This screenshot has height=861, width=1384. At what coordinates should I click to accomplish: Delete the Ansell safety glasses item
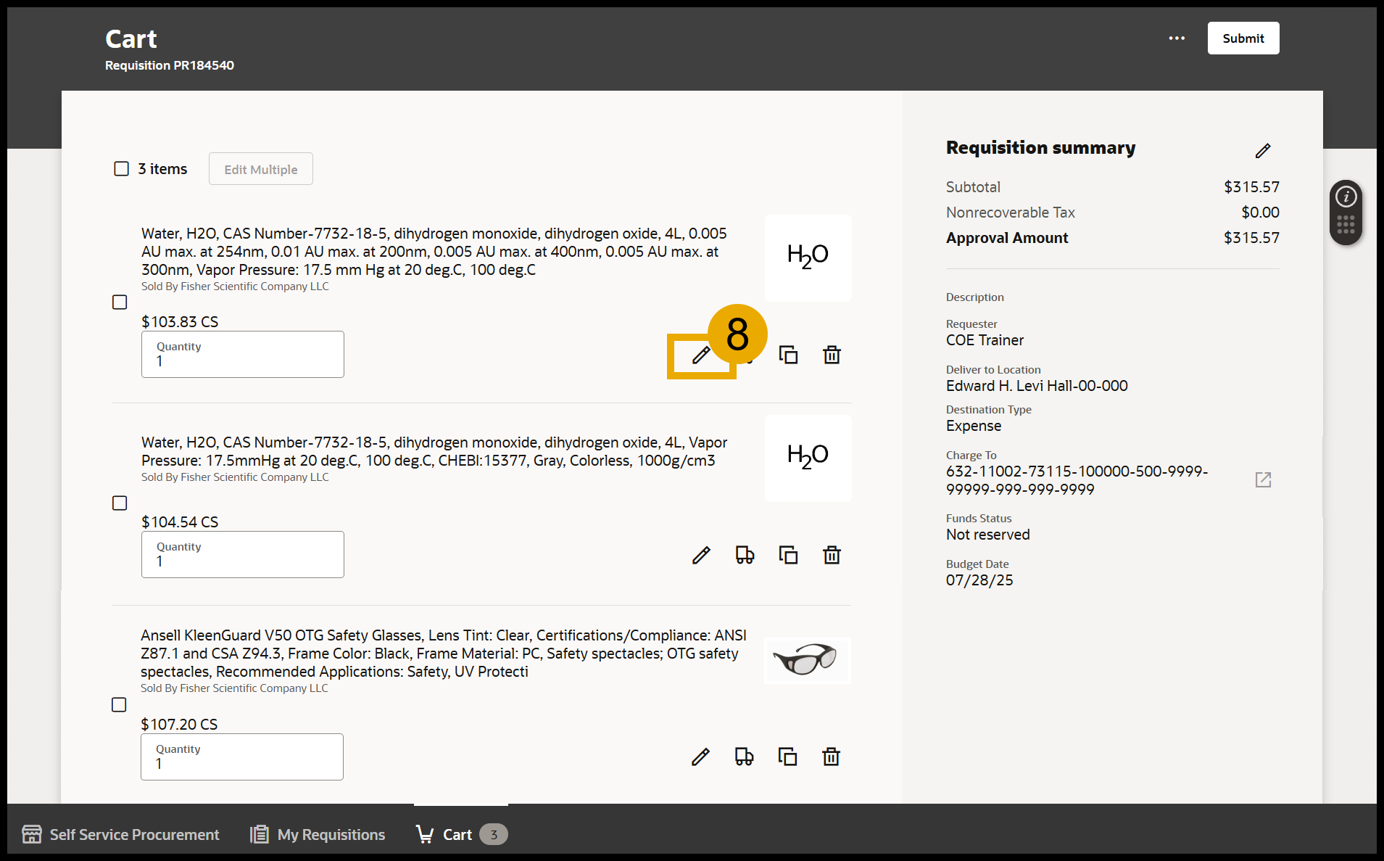832,757
